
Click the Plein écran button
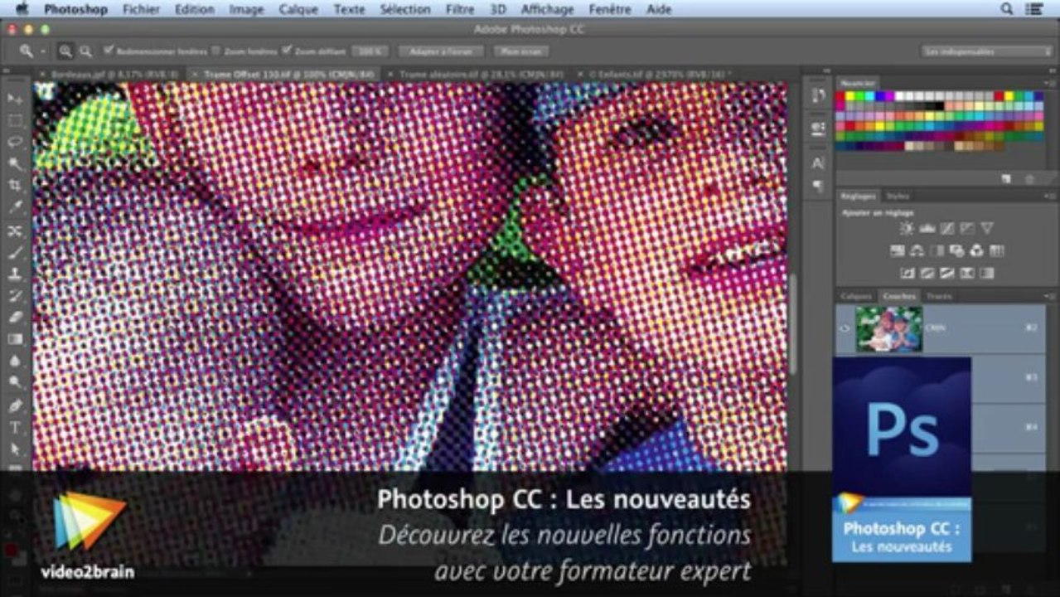[521, 51]
